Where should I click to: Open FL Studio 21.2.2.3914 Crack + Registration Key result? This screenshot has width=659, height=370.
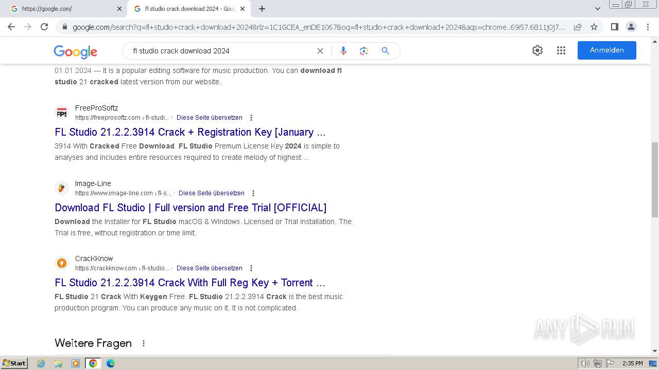[x=190, y=132]
